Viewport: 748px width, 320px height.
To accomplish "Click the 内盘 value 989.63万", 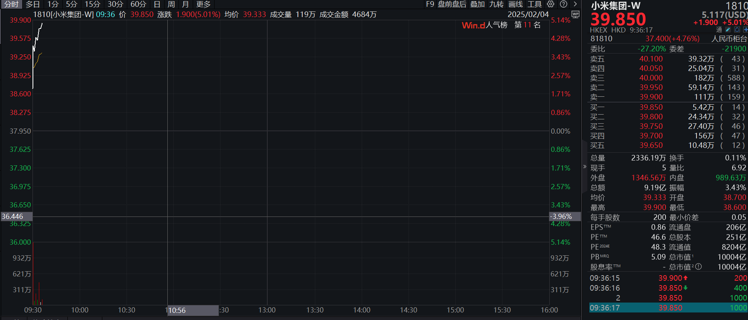I will pyautogui.click(x=731, y=178).
